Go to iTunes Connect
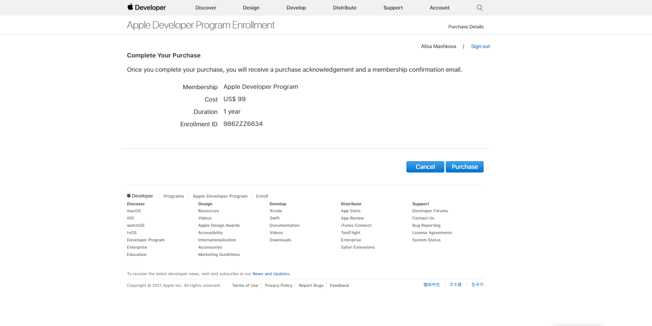Screen dimensions: 652x326 click(356, 226)
